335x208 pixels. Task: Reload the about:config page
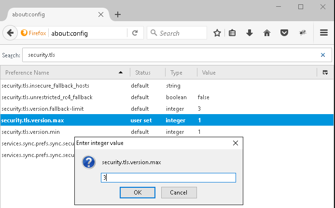tap(135, 33)
